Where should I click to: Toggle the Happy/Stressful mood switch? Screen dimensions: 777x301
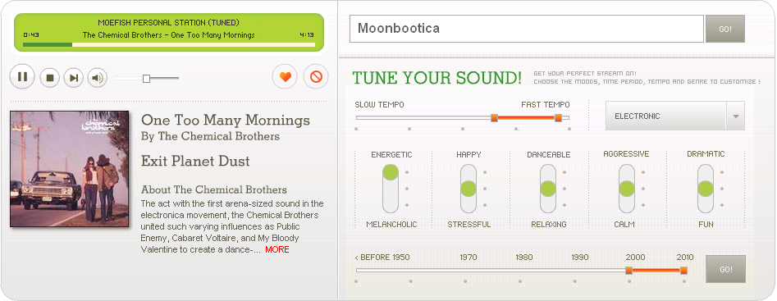click(468, 189)
